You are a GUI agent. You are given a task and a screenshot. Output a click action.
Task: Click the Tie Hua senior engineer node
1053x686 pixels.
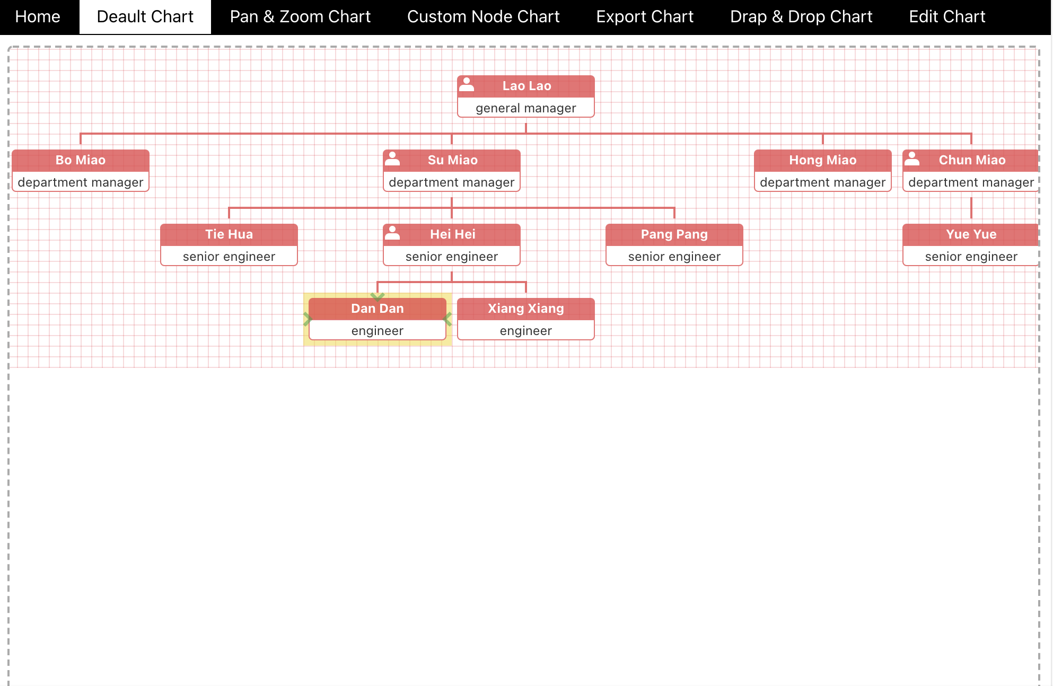click(x=229, y=245)
